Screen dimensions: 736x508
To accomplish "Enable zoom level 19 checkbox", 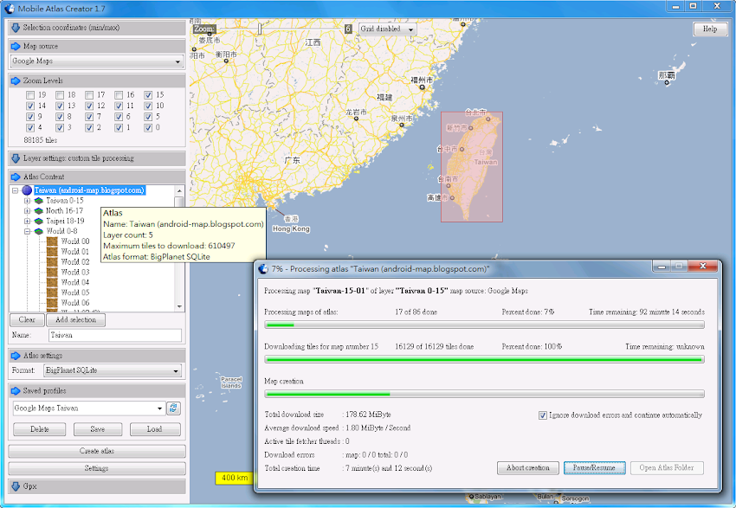I will tap(30, 95).
